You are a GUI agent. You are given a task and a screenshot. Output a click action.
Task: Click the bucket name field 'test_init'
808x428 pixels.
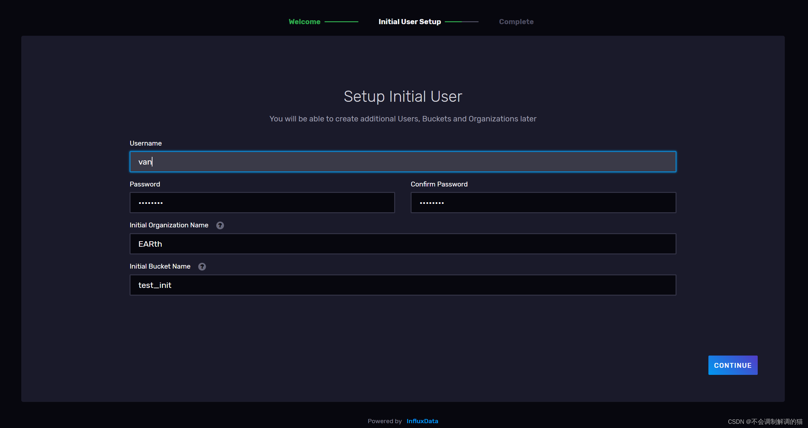[403, 285]
